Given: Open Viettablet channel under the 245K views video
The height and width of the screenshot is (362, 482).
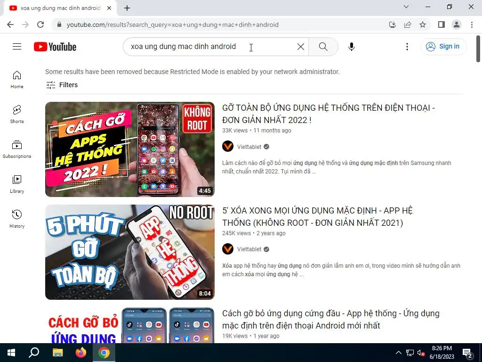Looking at the screenshot, I should point(249,249).
